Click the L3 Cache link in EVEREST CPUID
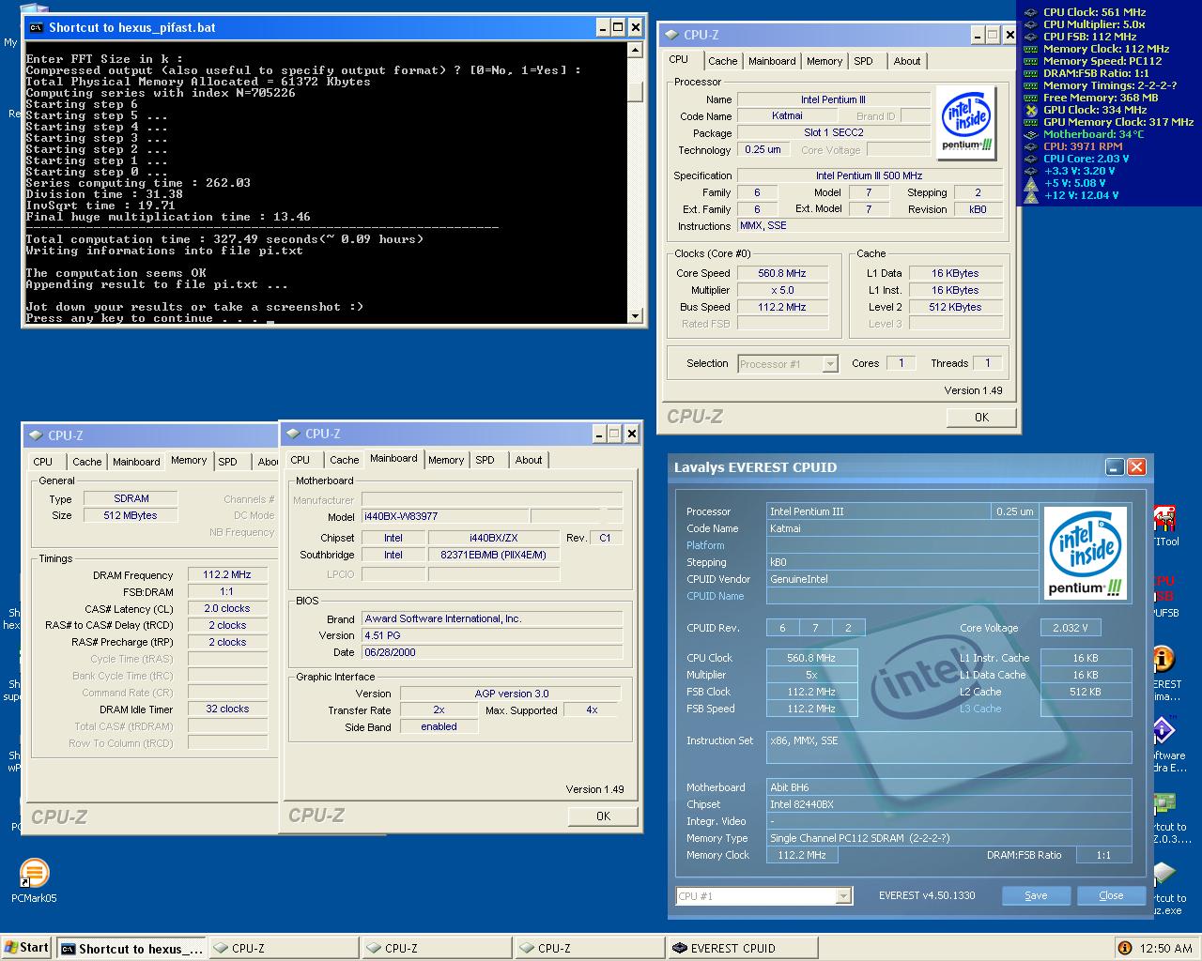 coord(980,709)
